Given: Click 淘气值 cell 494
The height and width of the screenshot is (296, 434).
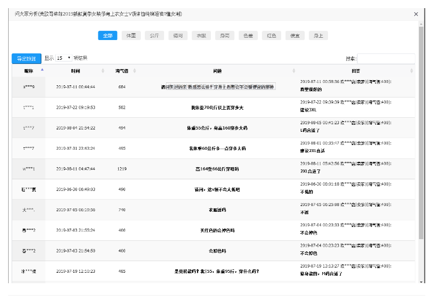Looking at the screenshot, I should tap(122, 128).
